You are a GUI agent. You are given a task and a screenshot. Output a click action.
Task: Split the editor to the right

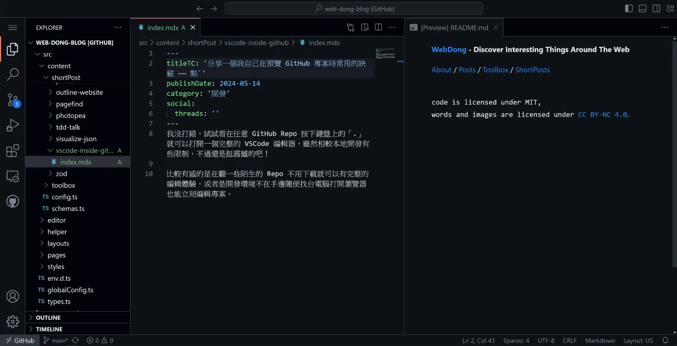[x=379, y=27]
